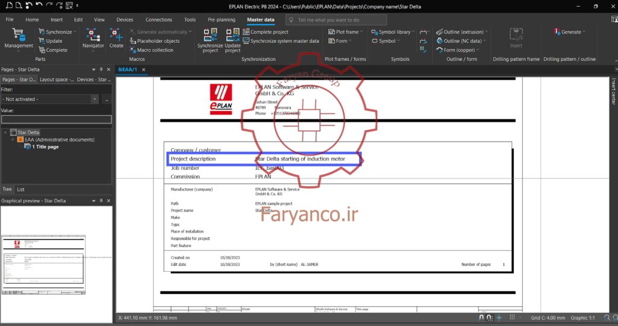
Task: Click Form (copper) icon
Action: [439, 50]
